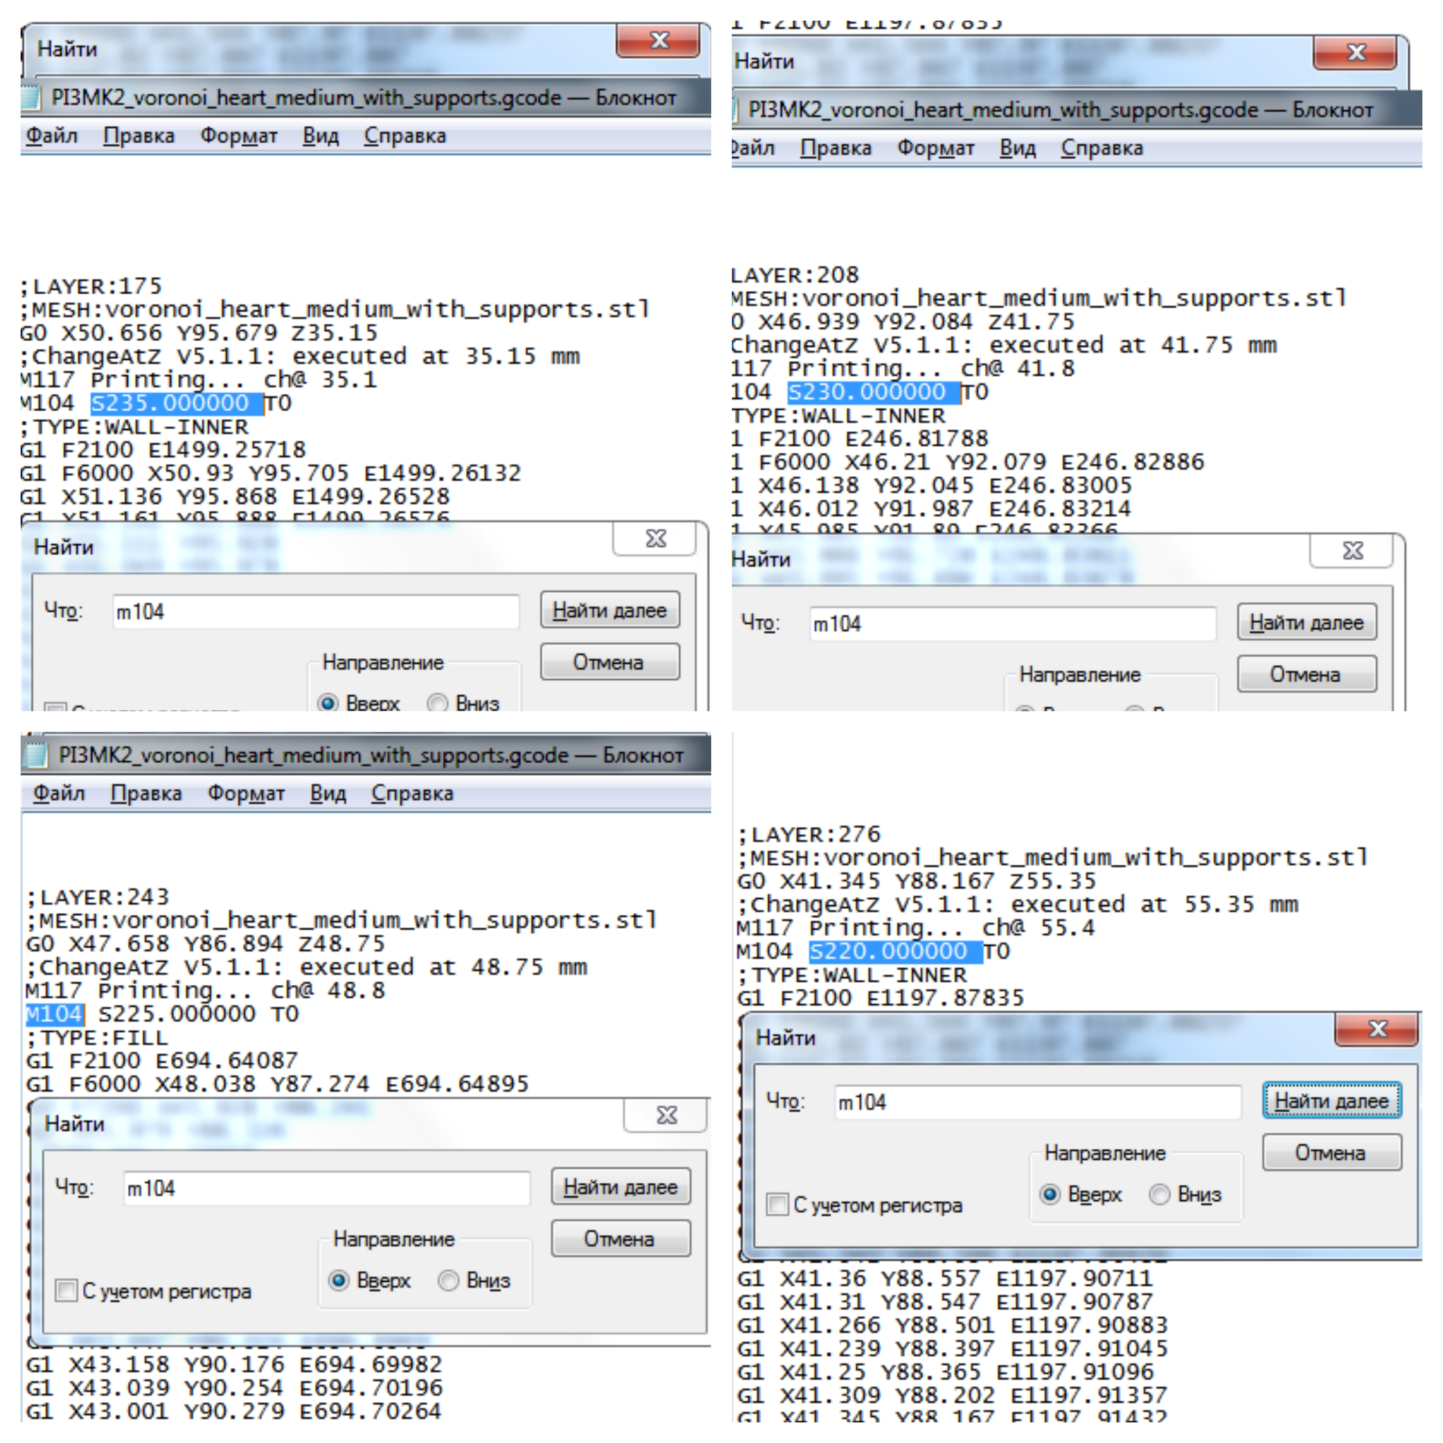Close the focused Find dialog under LAYER:276 text

(x=1377, y=1030)
